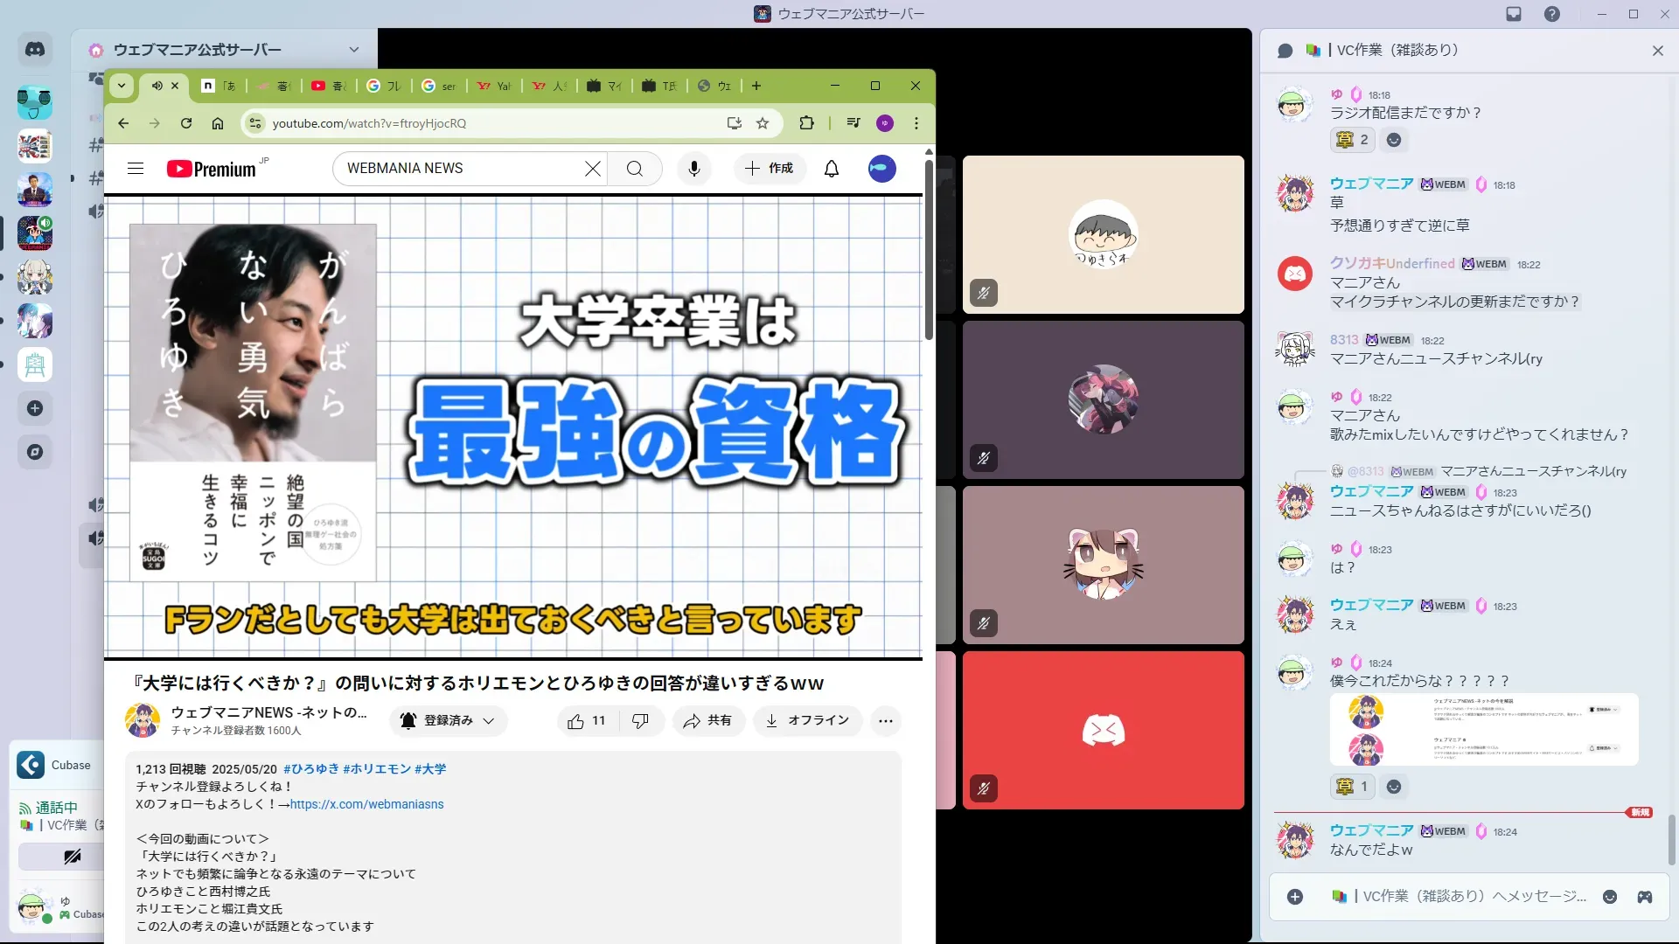This screenshot has height=944, width=1679.
Task: Click the Add a Server plus icon
Action: tap(35, 408)
